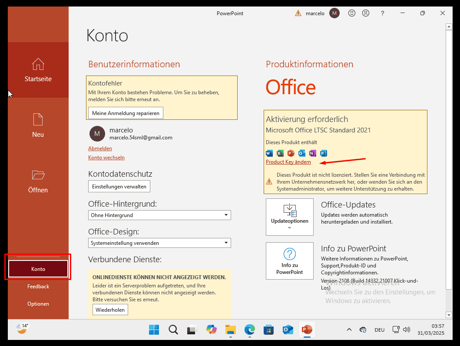
Task: Click the account warning triangle icon
Action: [x=298, y=13]
